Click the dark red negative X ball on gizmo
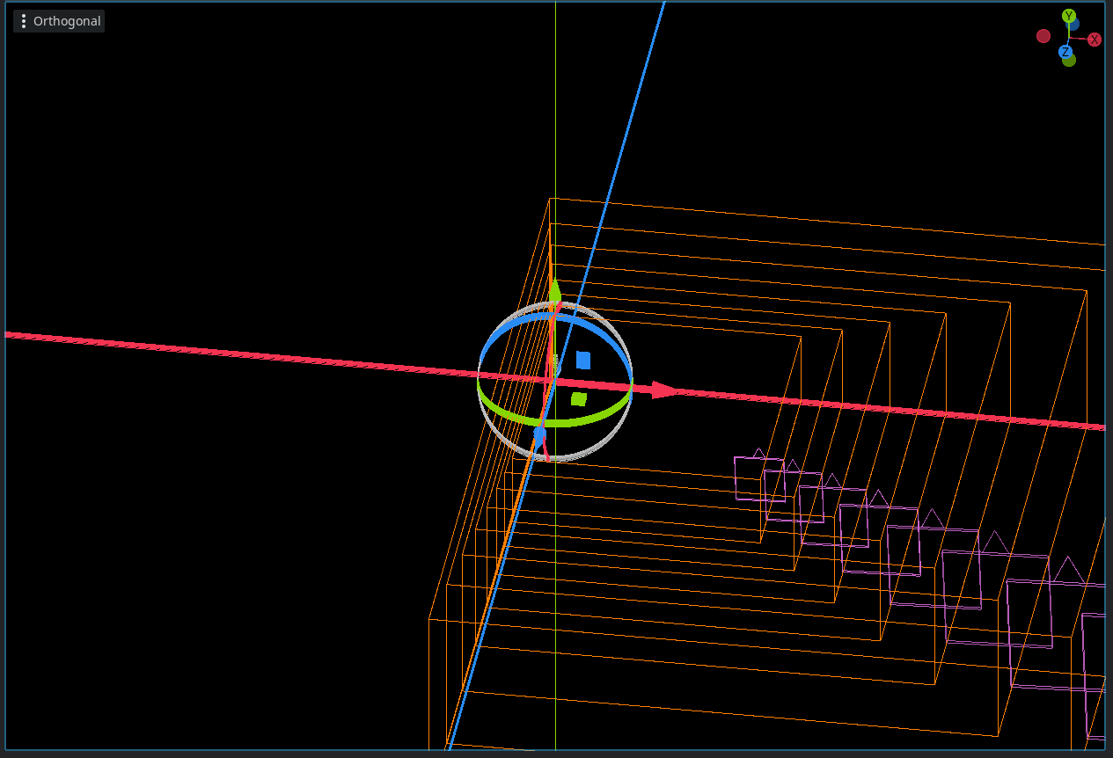This screenshot has width=1113, height=758. point(1043,36)
